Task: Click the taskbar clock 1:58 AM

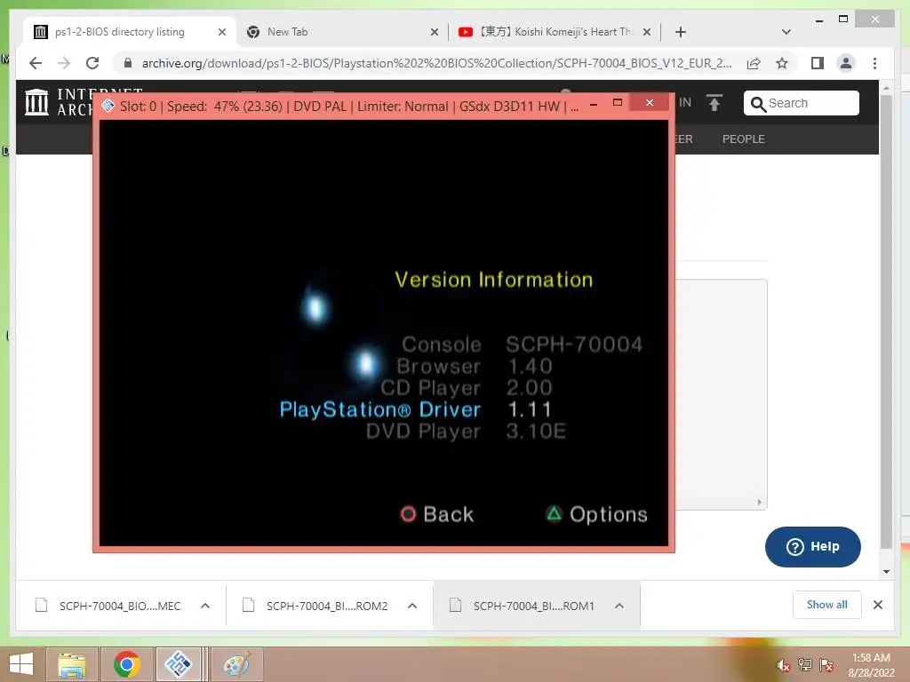Action: coord(871,658)
